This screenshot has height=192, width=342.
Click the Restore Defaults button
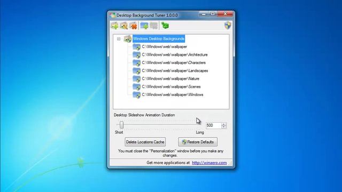pos(198,142)
